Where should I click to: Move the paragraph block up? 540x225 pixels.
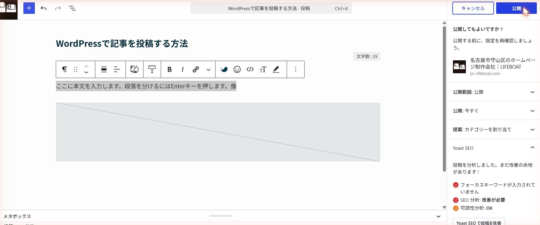click(86, 66)
